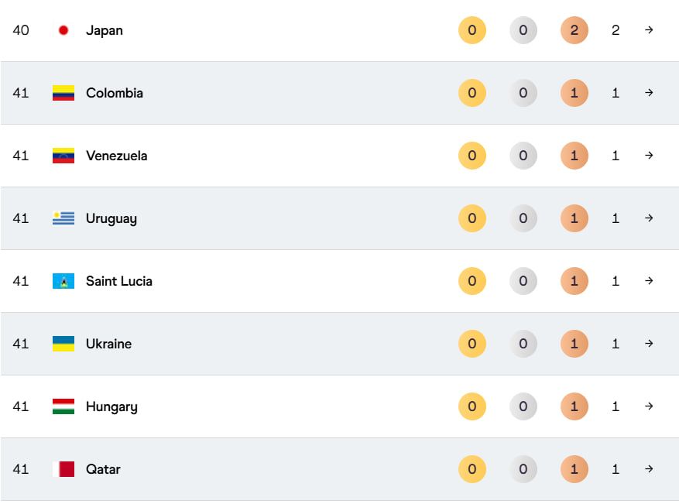Click the Ukraine flag icon
679x504 pixels.
(x=63, y=344)
